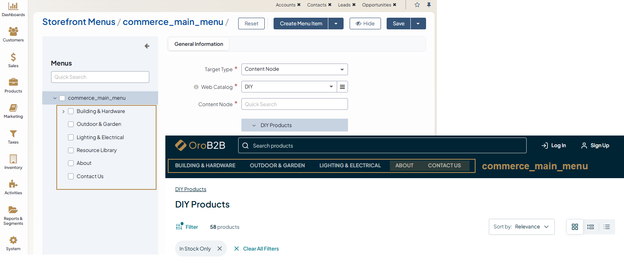
Task: Click the storefront search magnifier icon
Action: tap(245, 146)
